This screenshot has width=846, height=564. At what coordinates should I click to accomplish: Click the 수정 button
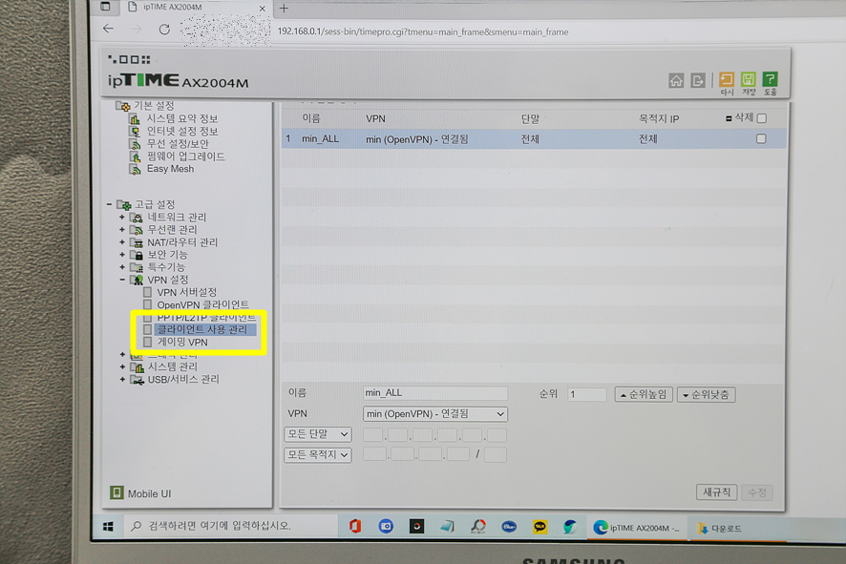757,492
